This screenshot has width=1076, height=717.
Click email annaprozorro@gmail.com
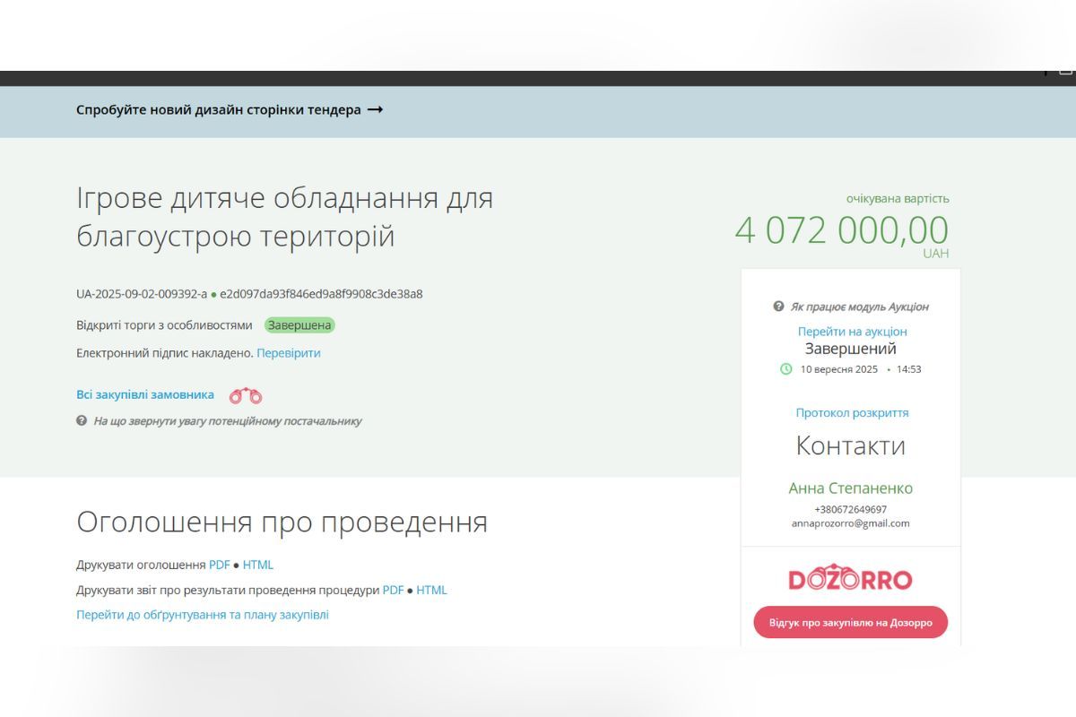point(850,523)
